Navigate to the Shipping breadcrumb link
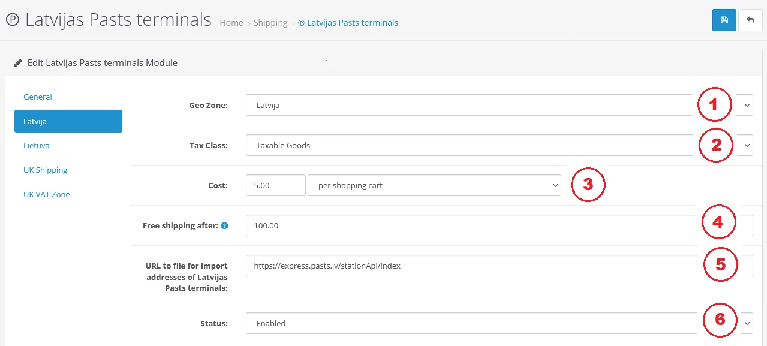This screenshot has width=767, height=346. pos(270,23)
